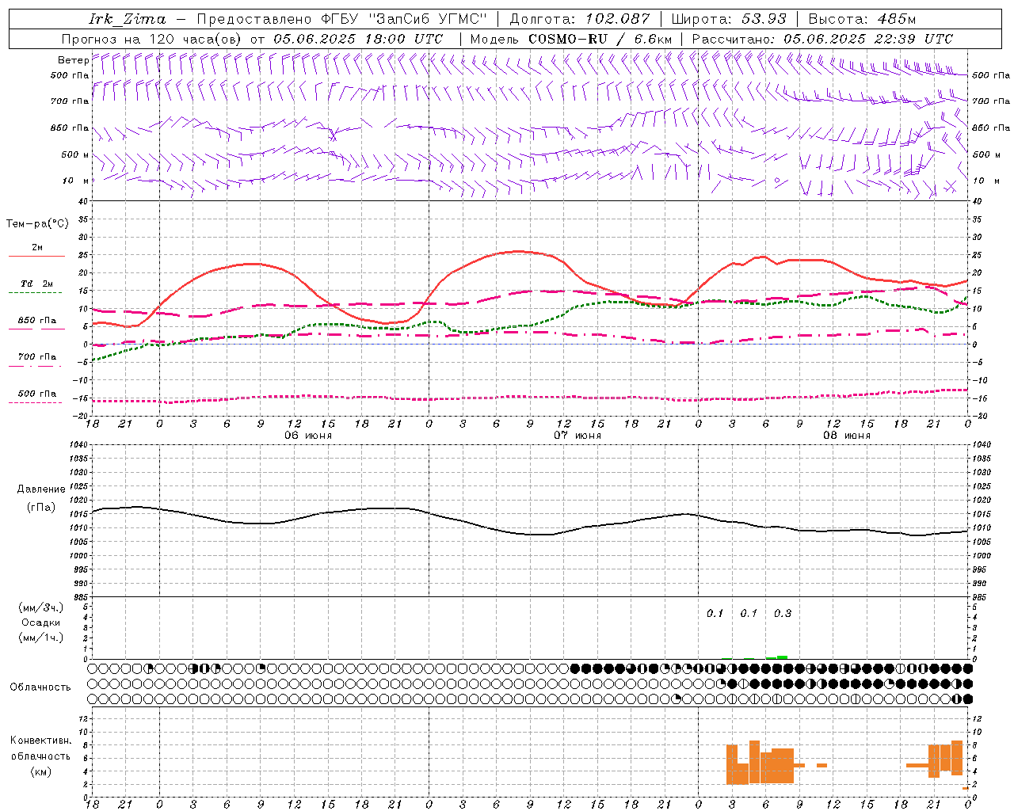1014x811 pixels.
Task: Click the (мм/1ч.) precipitation unit label
Action: 41,638
